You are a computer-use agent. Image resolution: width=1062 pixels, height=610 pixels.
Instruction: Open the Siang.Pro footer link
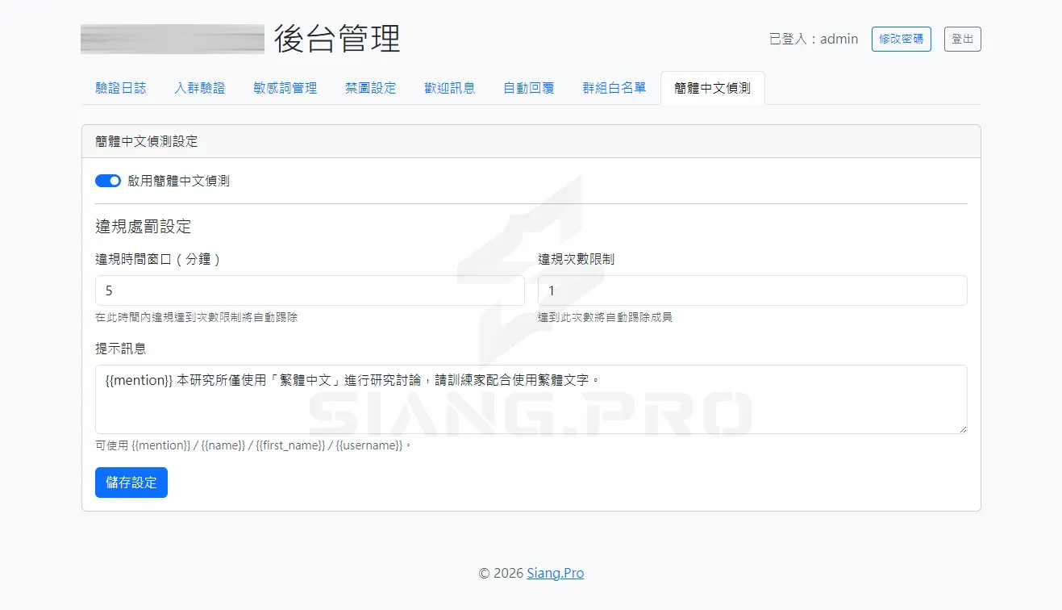[x=555, y=573]
